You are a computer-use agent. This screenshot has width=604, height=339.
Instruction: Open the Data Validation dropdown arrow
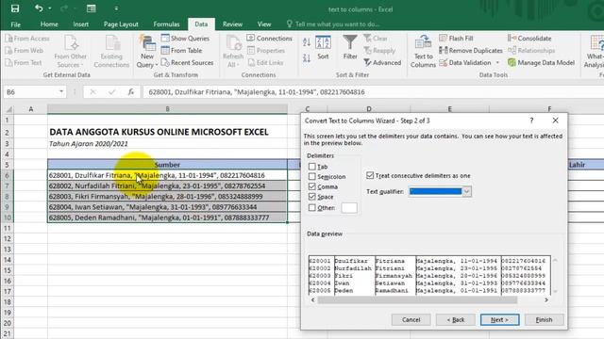(x=497, y=62)
